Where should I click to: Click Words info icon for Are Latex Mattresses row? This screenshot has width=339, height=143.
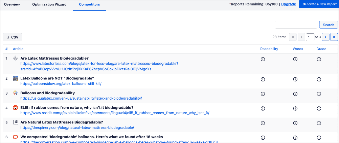pyautogui.click(x=295, y=59)
